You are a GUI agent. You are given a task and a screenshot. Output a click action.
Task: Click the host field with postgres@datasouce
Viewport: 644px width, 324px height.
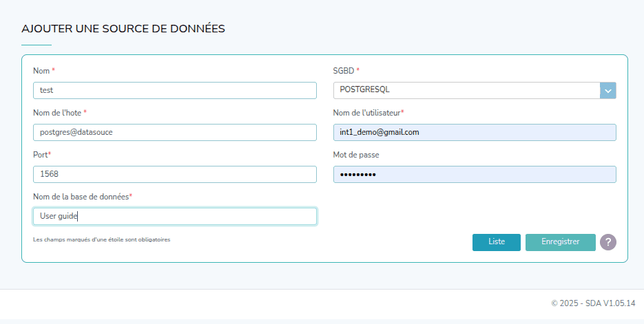174,132
